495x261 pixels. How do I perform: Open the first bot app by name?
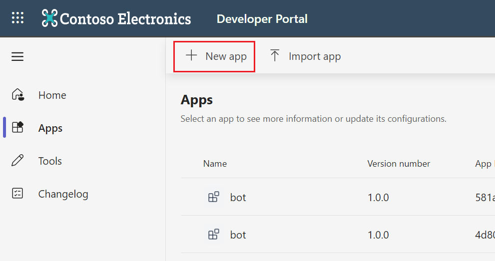(x=238, y=198)
